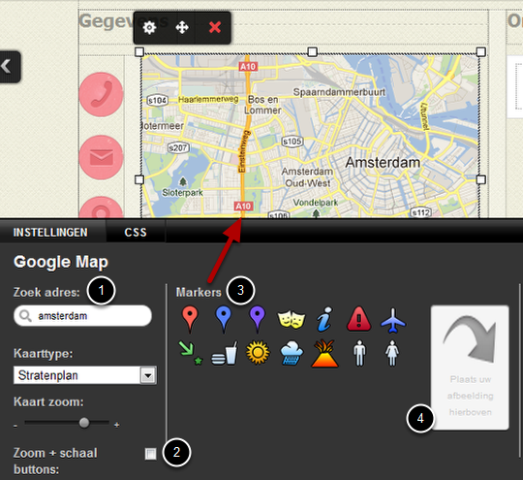
Task: Select the woman figure marker
Action: click(392, 353)
